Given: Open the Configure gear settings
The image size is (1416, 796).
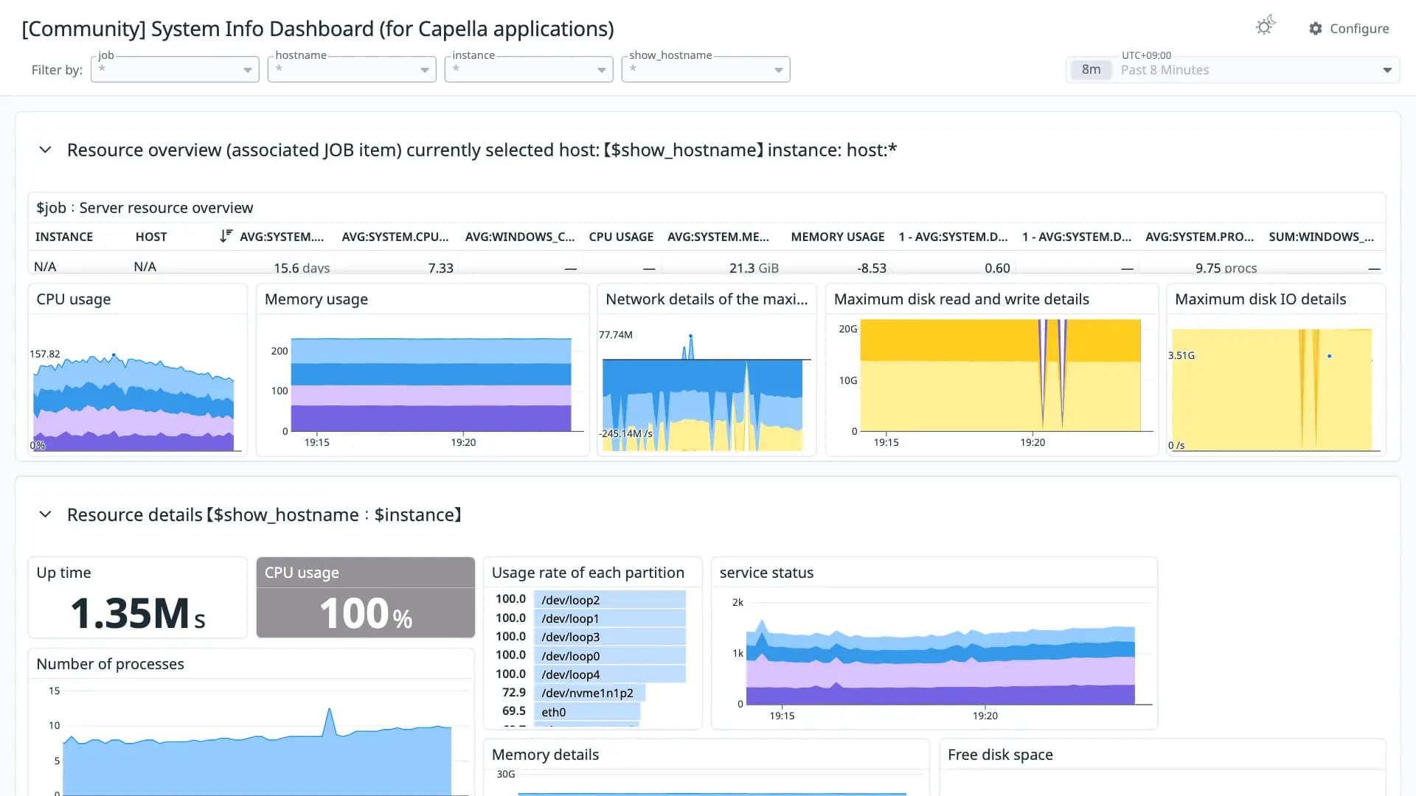Looking at the screenshot, I should click(x=1349, y=28).
